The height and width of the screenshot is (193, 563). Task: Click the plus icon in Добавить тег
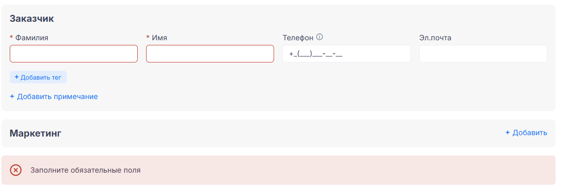(x=17, y=77)
